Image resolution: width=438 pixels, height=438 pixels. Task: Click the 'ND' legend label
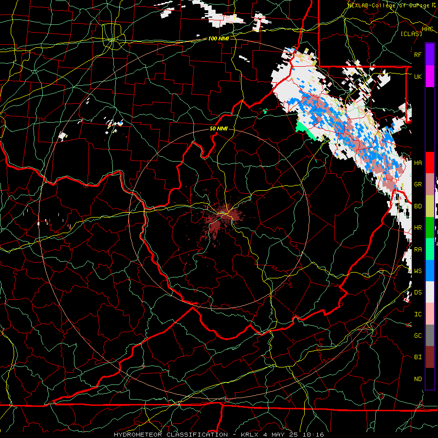[418, 379]
